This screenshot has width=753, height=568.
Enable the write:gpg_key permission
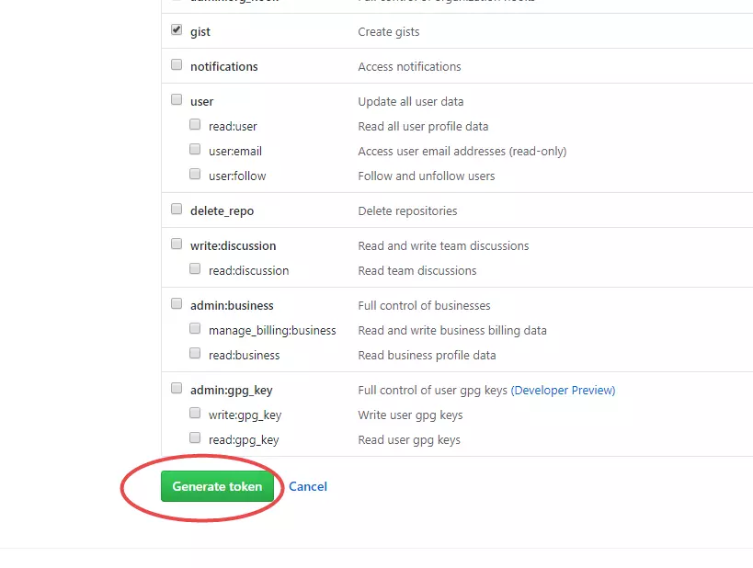[x=194, y=412]
